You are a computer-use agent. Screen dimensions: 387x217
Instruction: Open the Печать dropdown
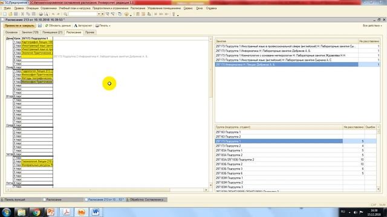coord(103,25)
